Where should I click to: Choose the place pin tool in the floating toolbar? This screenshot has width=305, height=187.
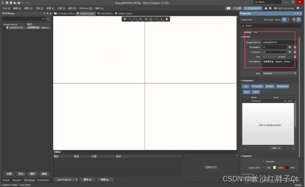(146, 19)
